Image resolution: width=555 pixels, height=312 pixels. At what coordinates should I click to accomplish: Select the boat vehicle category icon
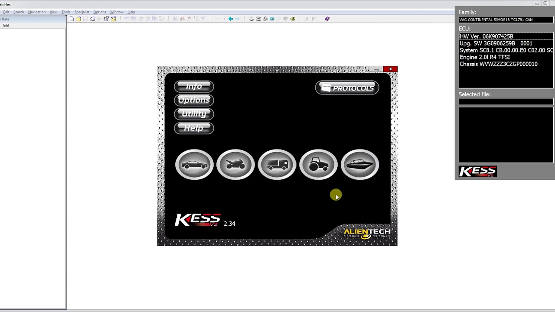point(360,165)
